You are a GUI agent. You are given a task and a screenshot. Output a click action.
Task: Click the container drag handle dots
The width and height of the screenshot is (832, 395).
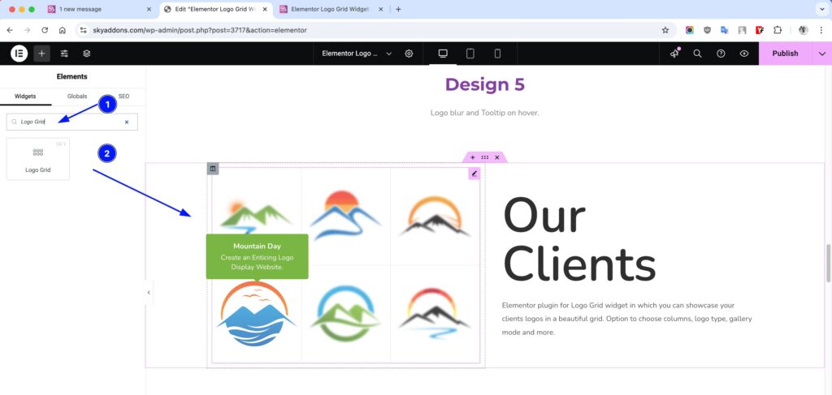click(485, 157)
